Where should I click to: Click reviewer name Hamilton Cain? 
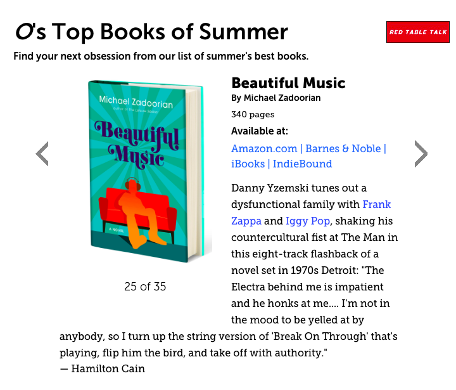click(x=108, y=368)
